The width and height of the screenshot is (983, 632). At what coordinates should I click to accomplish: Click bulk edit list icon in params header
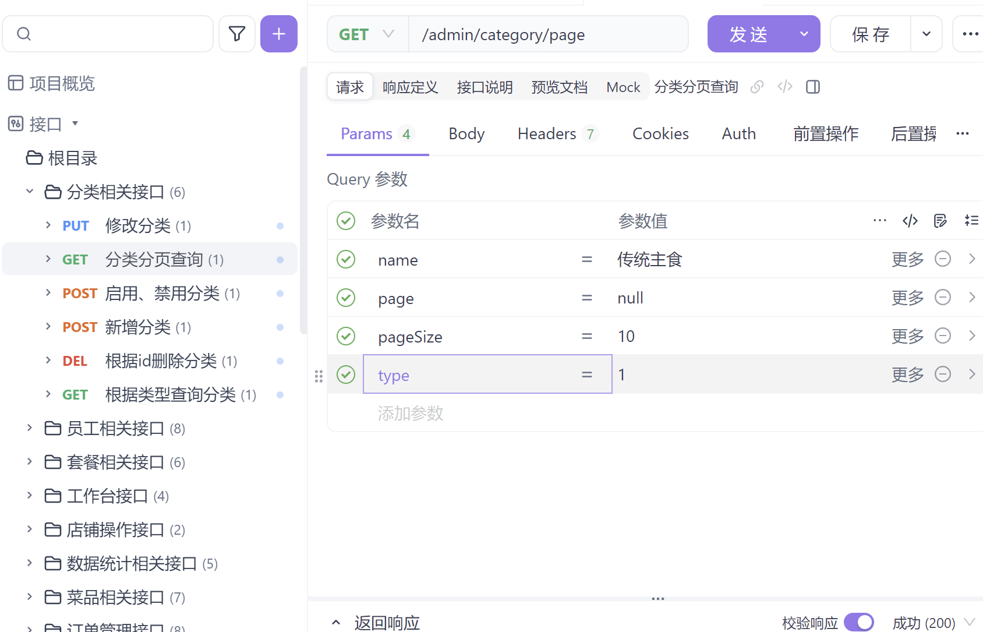tap(971, 220)
